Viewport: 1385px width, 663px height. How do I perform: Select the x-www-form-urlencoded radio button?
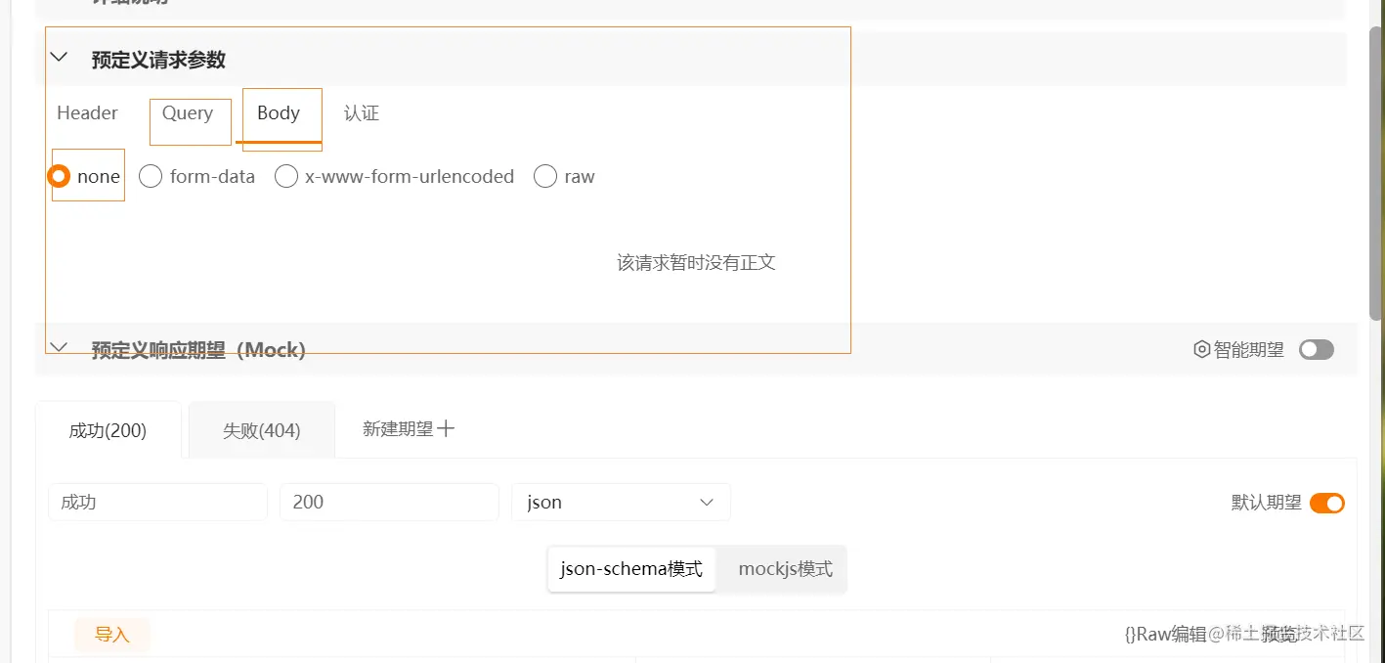point(286,176)
